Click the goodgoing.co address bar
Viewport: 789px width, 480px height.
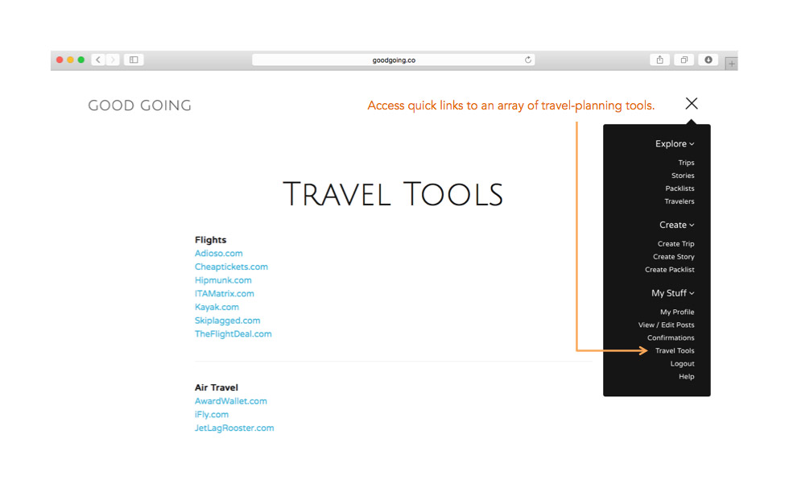tap(394, 60)
